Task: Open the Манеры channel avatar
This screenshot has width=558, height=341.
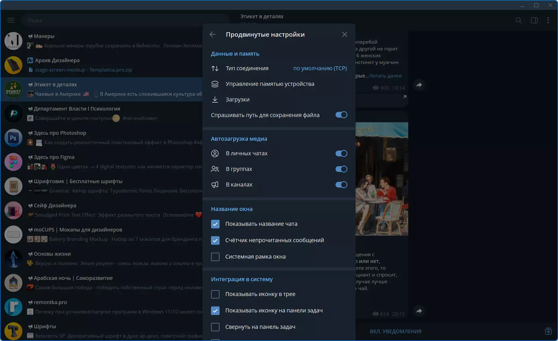Action: (13, 41)
